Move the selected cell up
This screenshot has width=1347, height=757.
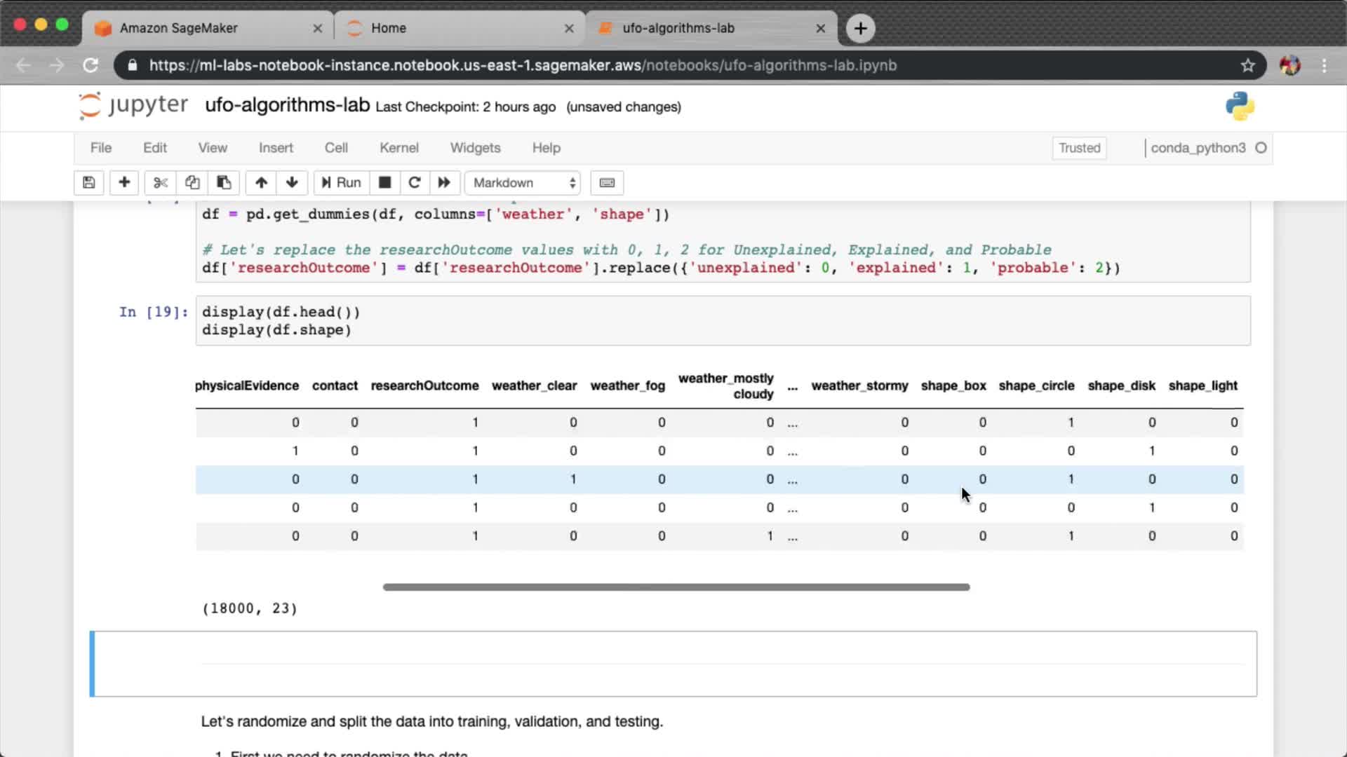(261, 183)
